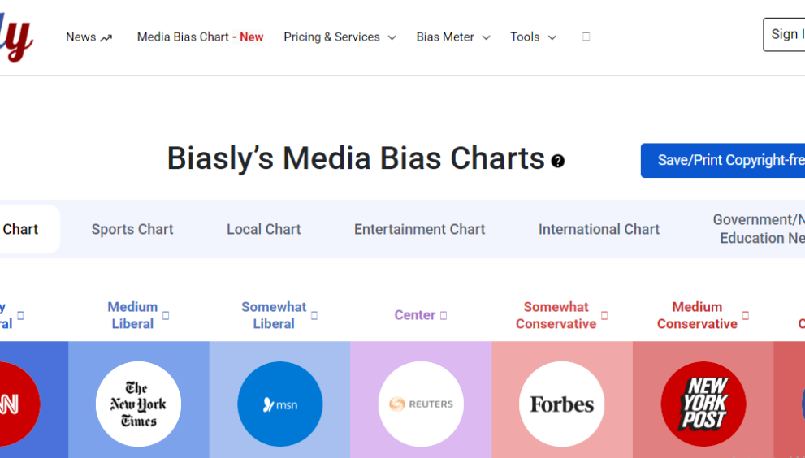
Task: Select the Entertainment Chart tab
Action: pyautogui.click(x=419, y=230)
